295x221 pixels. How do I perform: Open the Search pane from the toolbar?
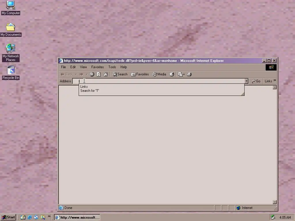120,75
